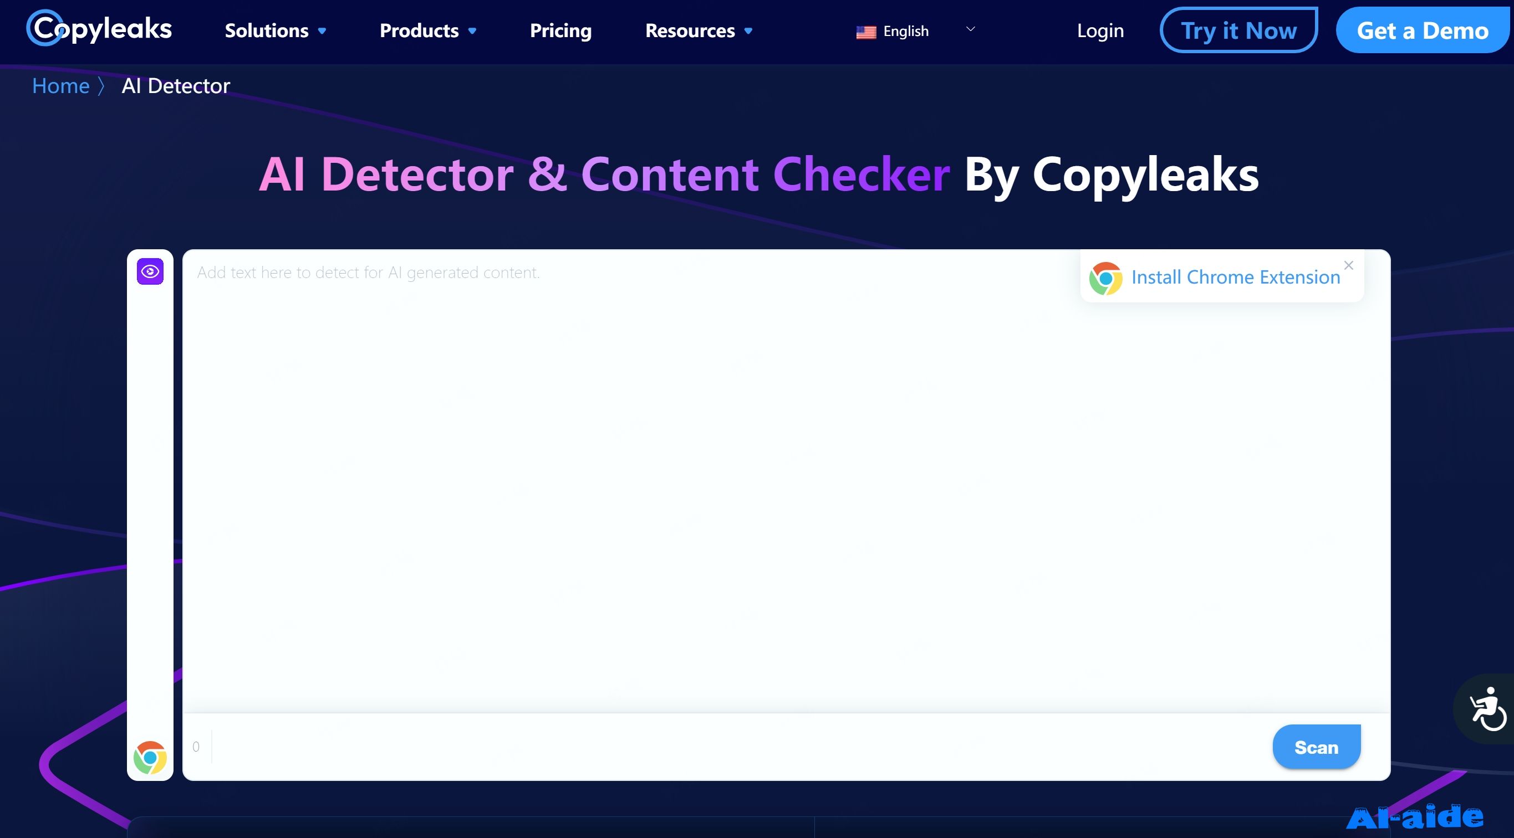Focus the text input area for AI detection
This screenshot has height=838, width=1514.
point(787,481)
